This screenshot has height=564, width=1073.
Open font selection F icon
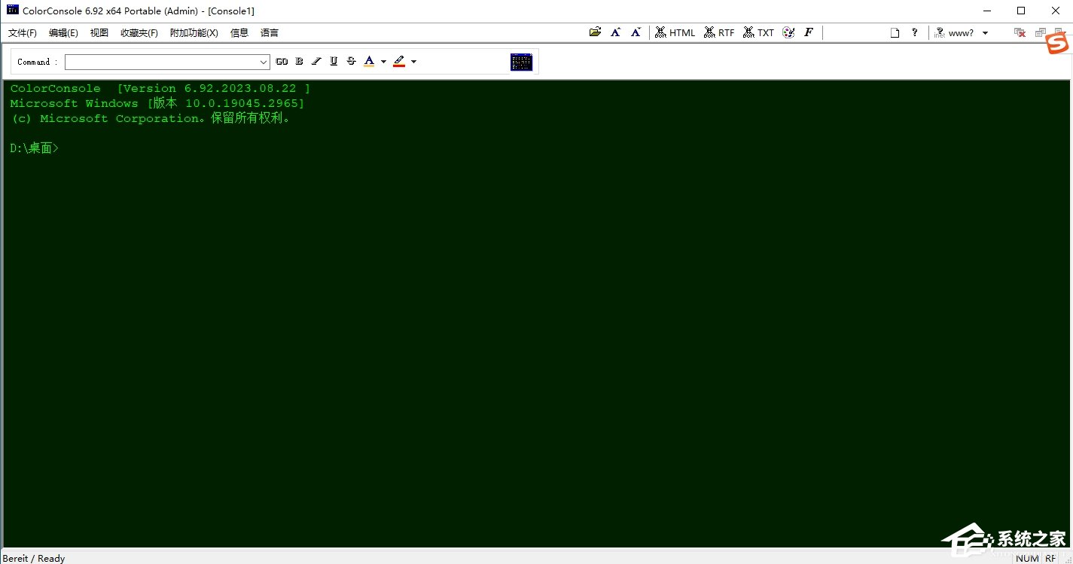pyautogui.click(x=808, y=32)
